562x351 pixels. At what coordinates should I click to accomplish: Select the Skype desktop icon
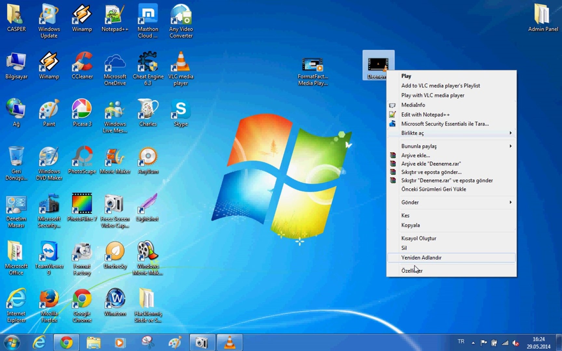coord(181,113)
